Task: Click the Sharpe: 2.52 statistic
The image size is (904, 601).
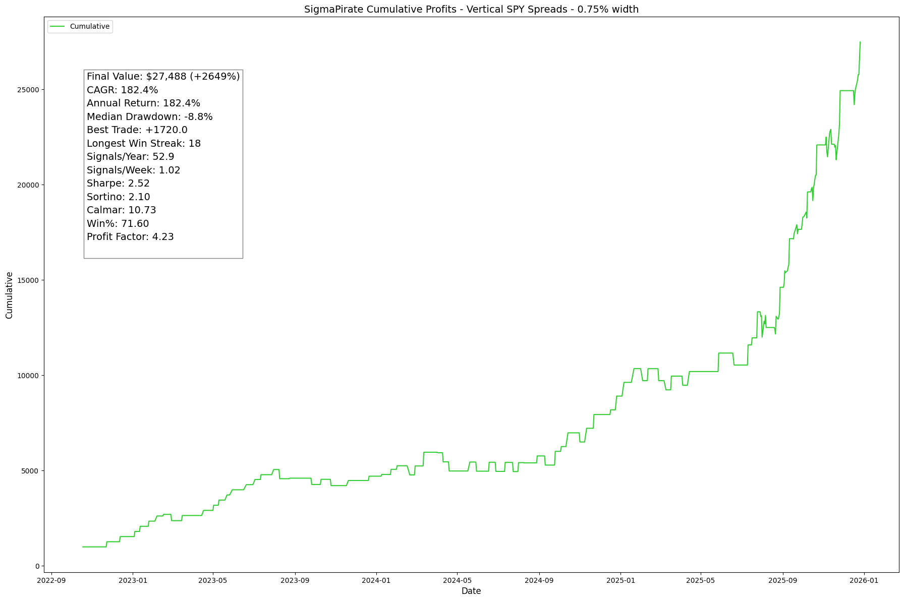Action: point(118,184)
